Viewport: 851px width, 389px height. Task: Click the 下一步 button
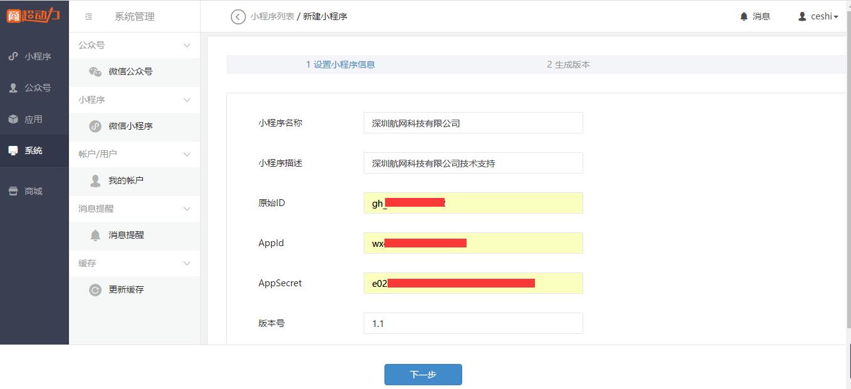[x=423, y=375]
